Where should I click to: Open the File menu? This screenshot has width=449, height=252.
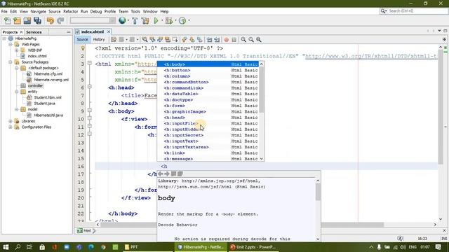click(x=4, y=11)
